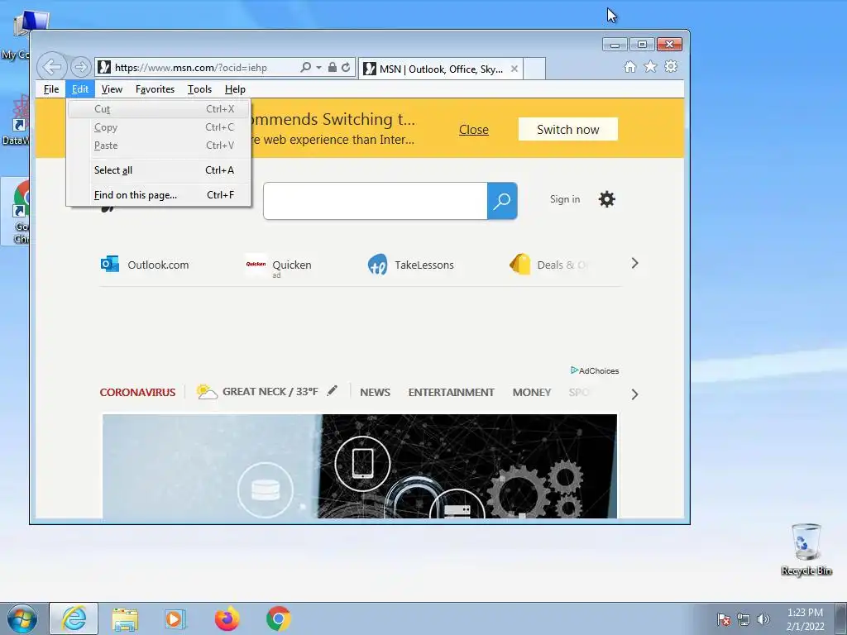This screenshot has height=635, width=847.
Task: Launch Google Chrome from the taskbar
Action: [x=278, y=618]
